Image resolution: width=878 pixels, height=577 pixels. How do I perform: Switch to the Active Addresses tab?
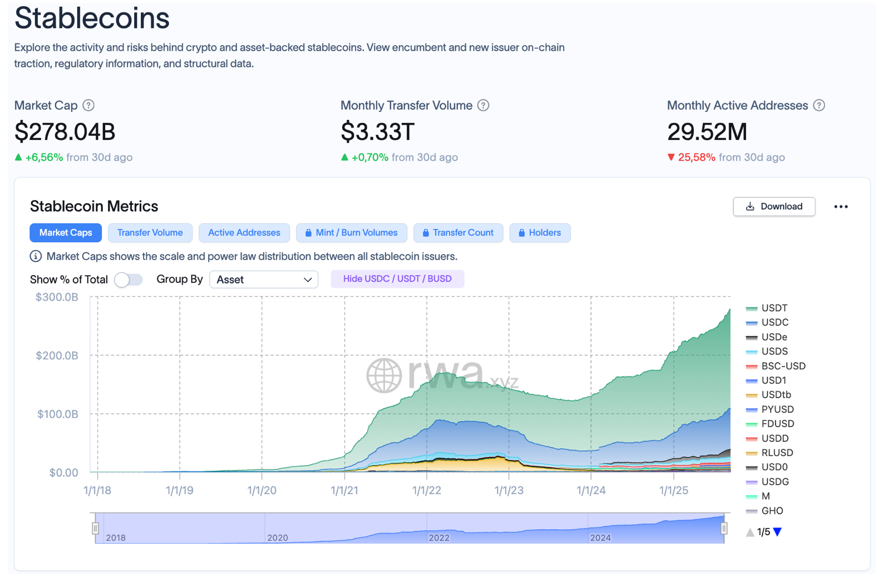(x=244, y=233)
